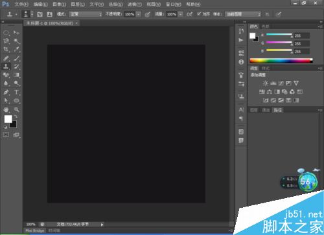The width and height of the screenshot is (324, 235).
Task: Select the Elliptical Marquee tool
Action: tap(6, 33)
